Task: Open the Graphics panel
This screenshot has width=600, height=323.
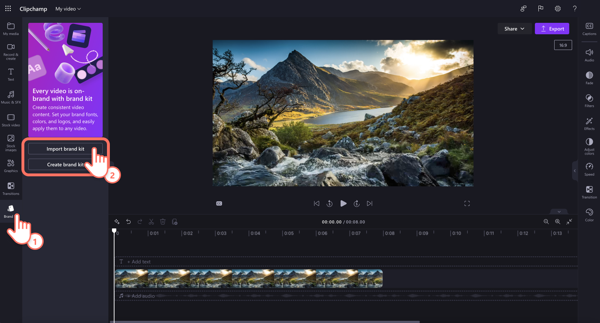Action: [11, 165]
